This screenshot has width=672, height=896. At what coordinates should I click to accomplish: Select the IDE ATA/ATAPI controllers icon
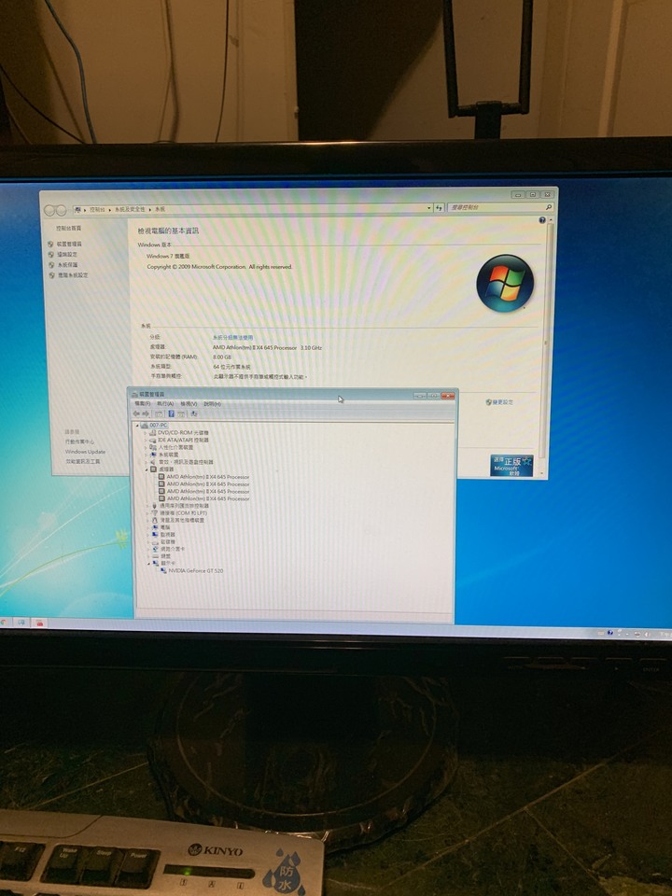tap(152, 440)
